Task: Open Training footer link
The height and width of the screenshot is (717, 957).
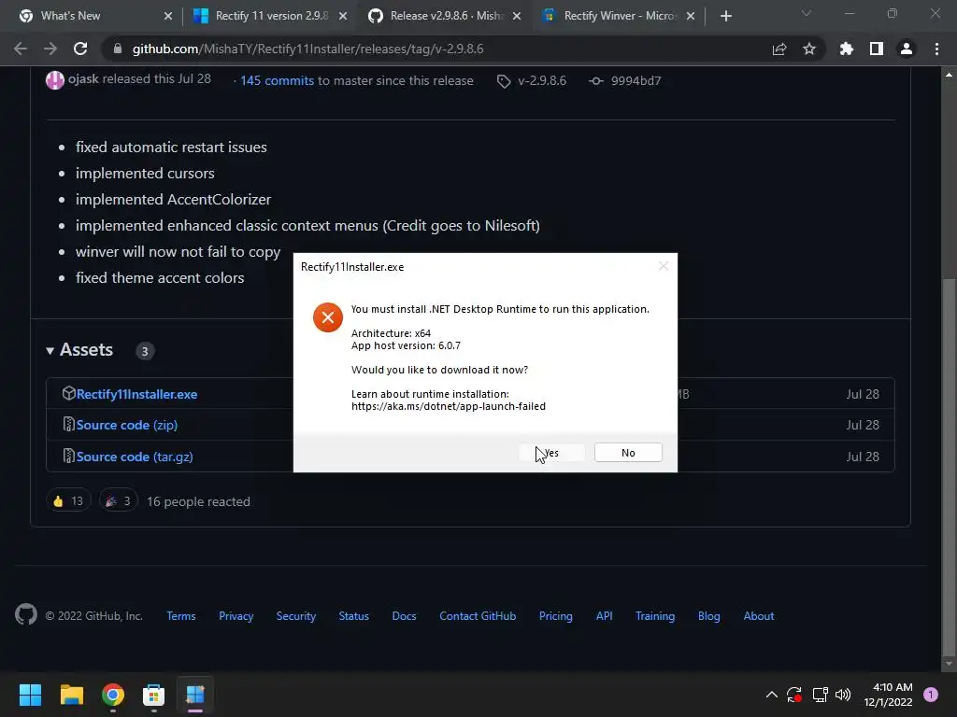Action: click(655, 616)
